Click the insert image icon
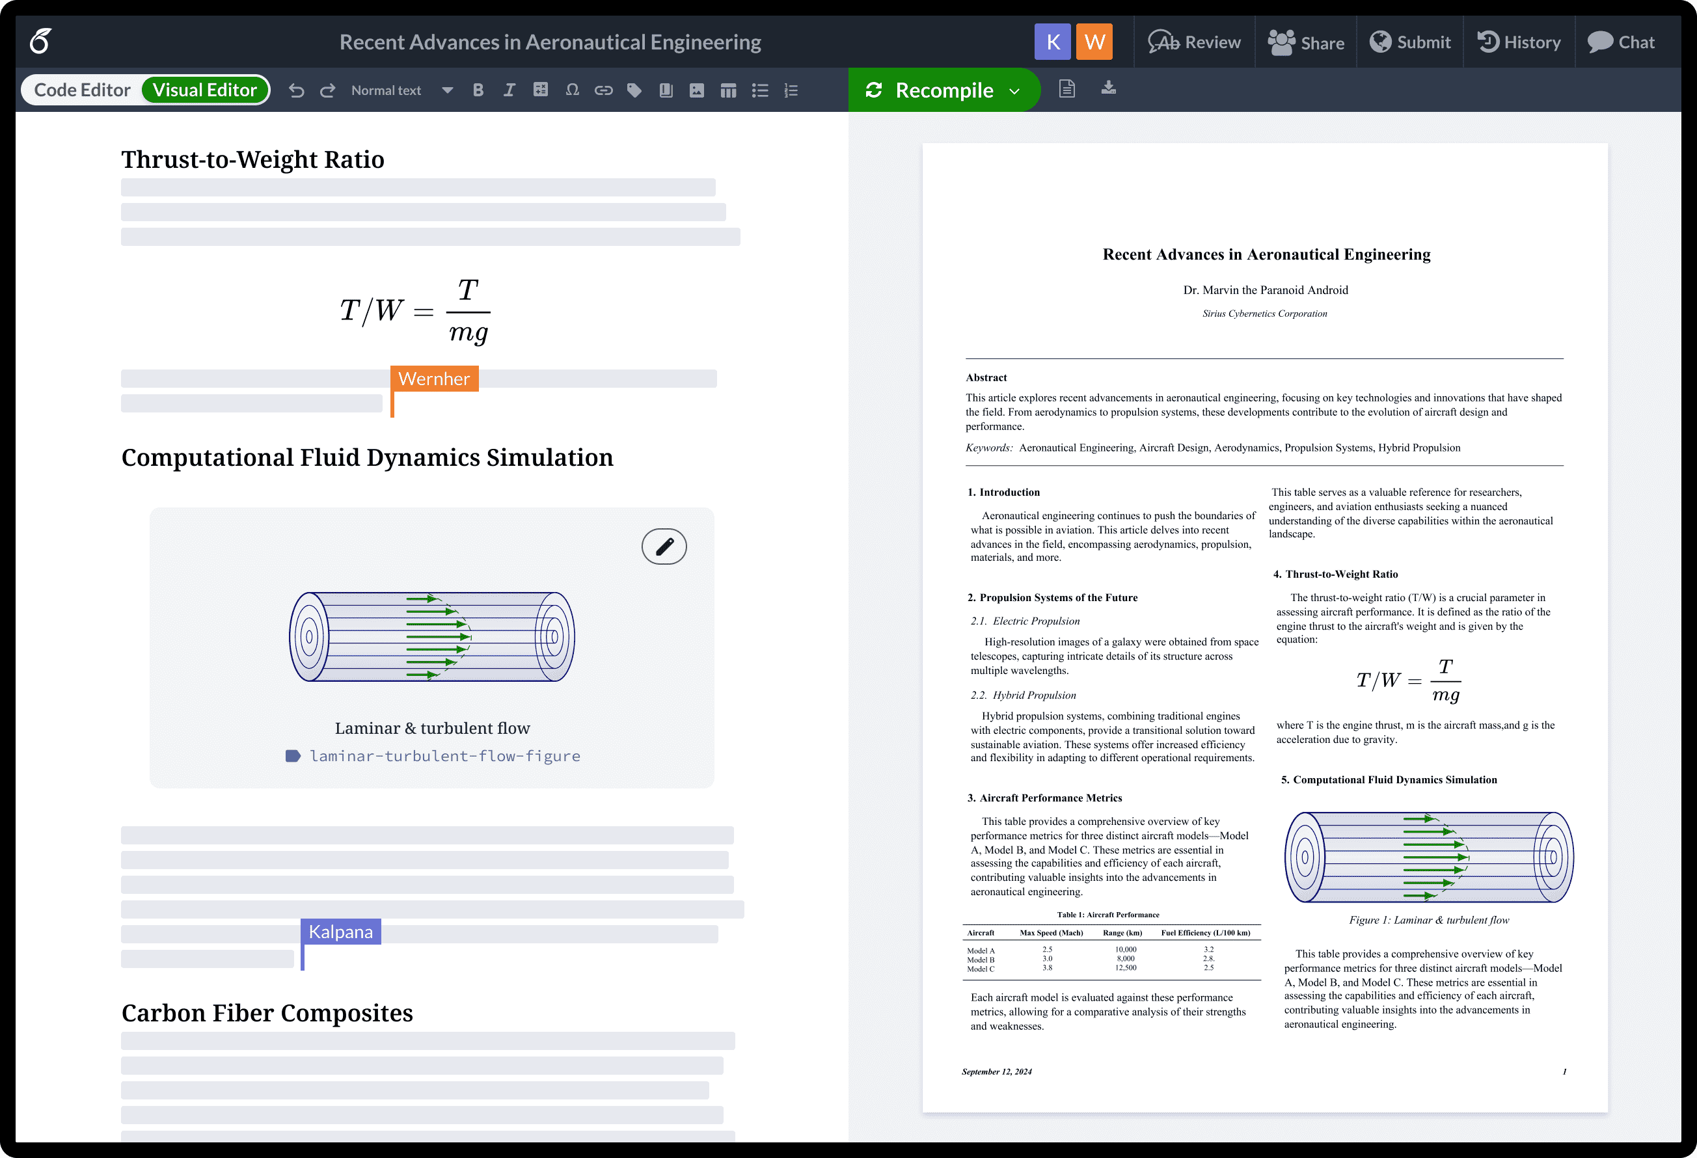 [x=698, y=89]
